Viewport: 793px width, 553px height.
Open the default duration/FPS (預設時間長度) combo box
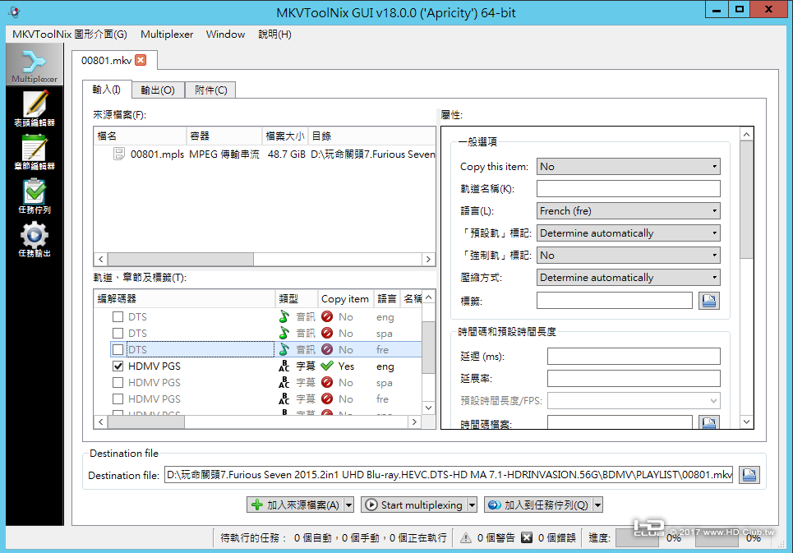[x=634, y=401]
